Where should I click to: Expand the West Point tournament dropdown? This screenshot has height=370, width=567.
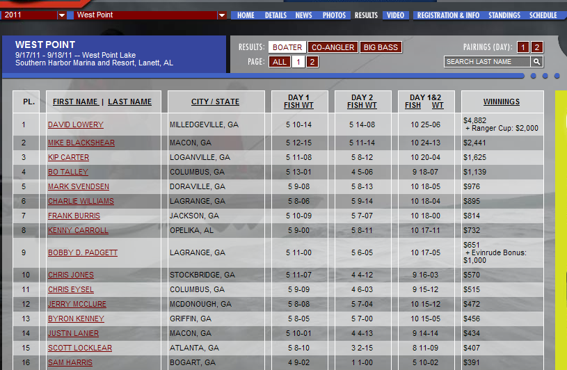tap(222, 15)
